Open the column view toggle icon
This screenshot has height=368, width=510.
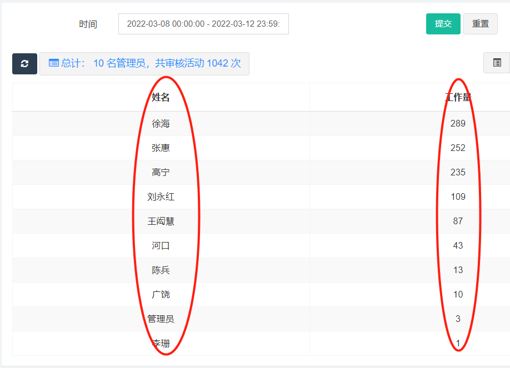[497, 63]
